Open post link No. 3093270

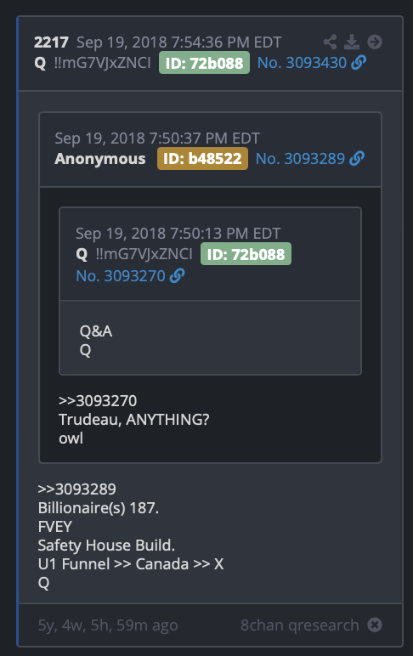click(121, 275)
